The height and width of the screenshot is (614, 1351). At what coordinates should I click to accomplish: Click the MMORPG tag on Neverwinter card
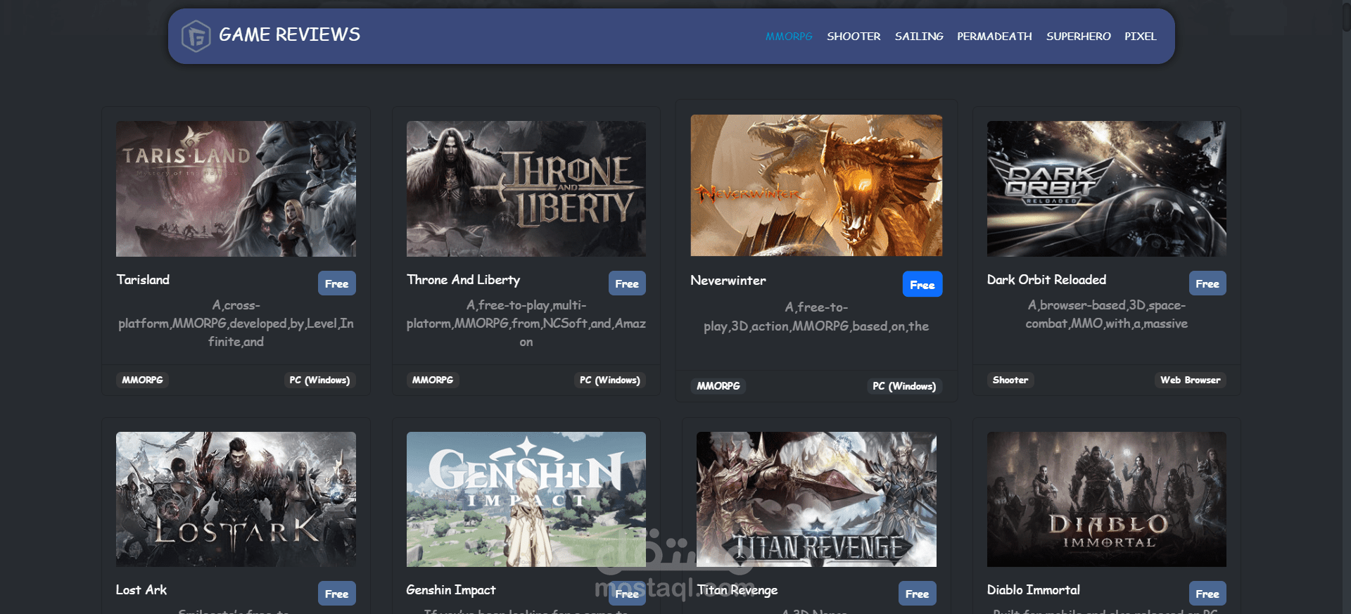pos(718,386)
